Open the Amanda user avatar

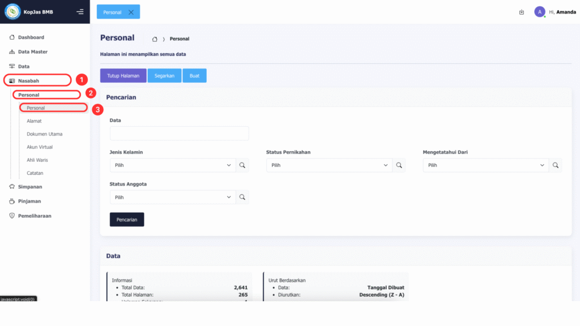(x=540, y=12)
